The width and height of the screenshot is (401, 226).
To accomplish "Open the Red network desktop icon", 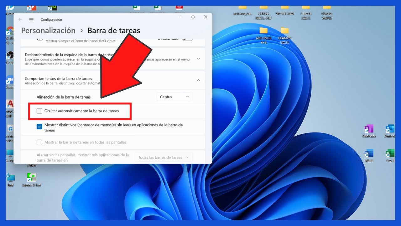I will click(x=11, y=178).
